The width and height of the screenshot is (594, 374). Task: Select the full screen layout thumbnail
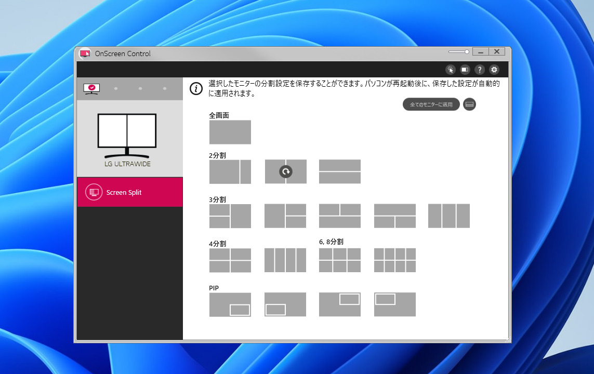(x=230, y=132)
